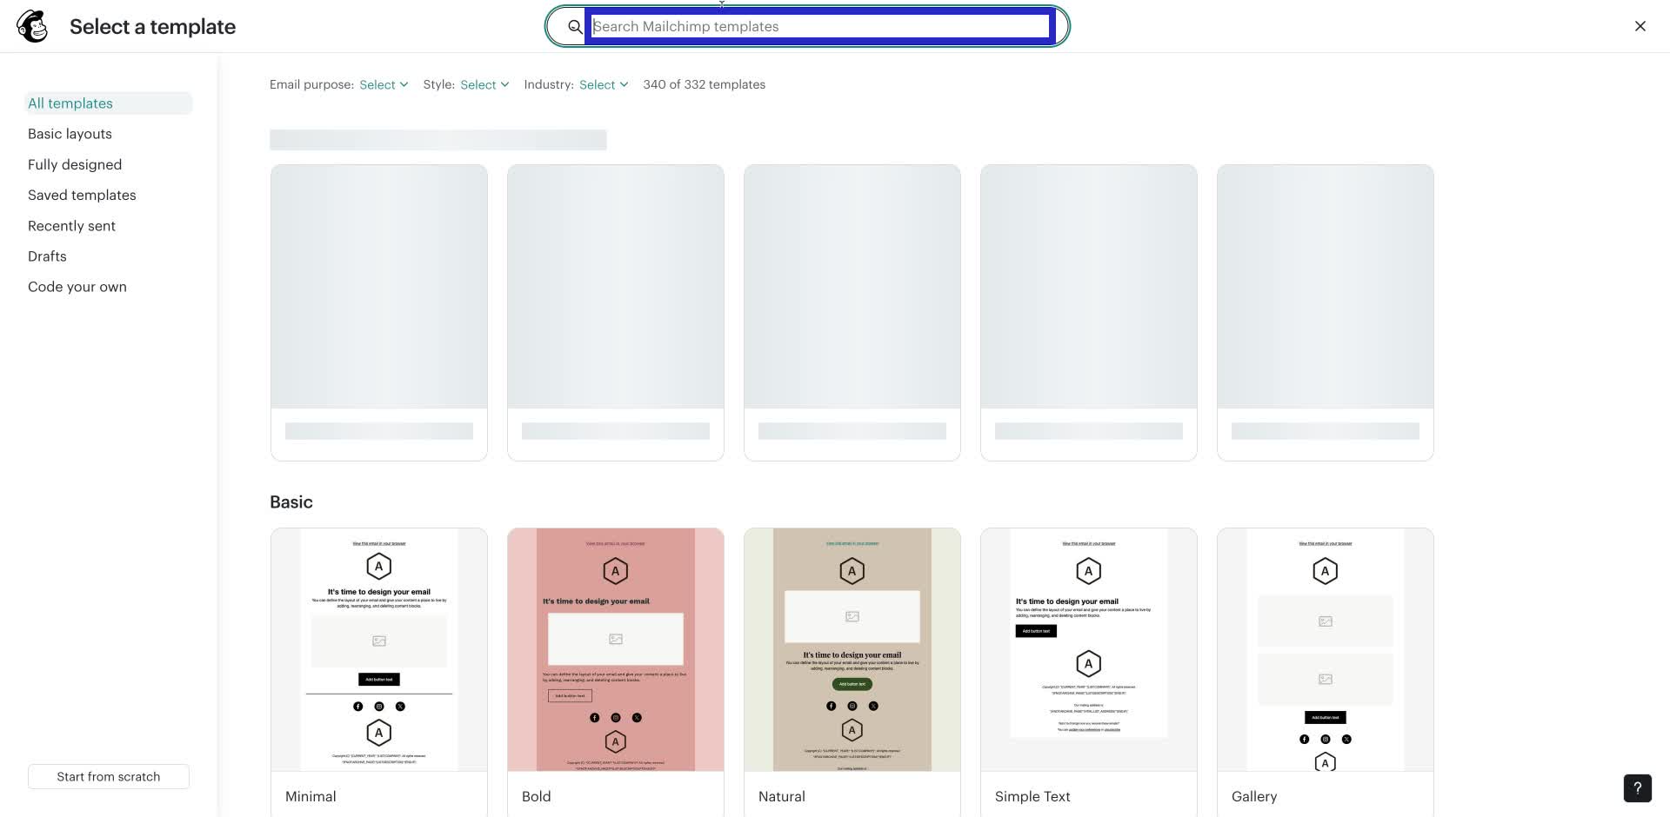
Task: Switch to Basic layouts section
Action: [x=70, y=134]
